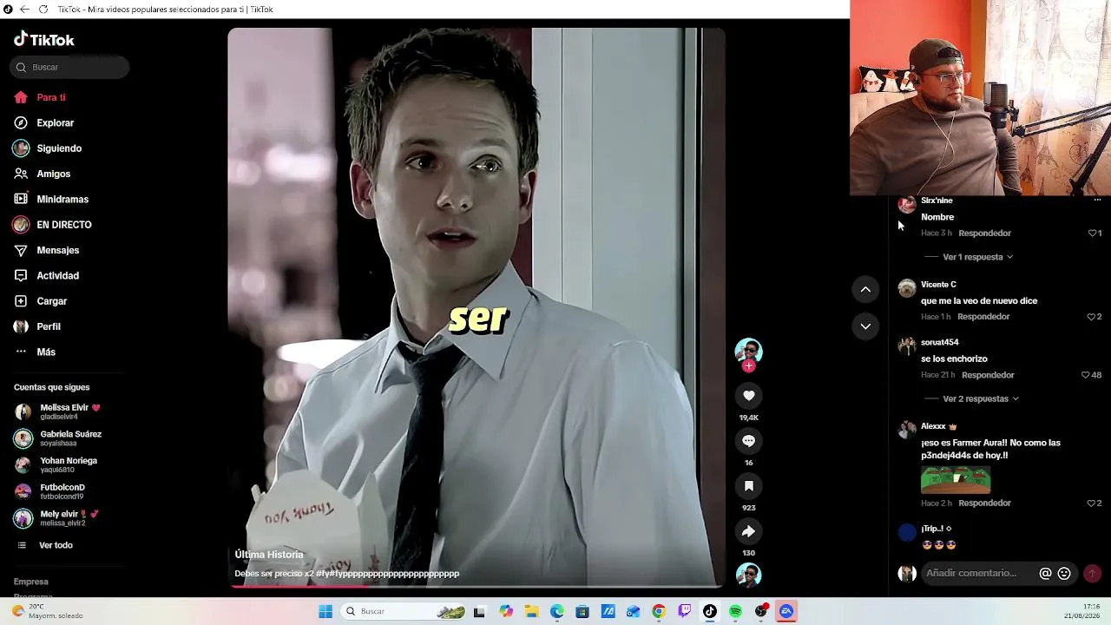Show all followed accounts with 'Ver todo'

(56, 545)
